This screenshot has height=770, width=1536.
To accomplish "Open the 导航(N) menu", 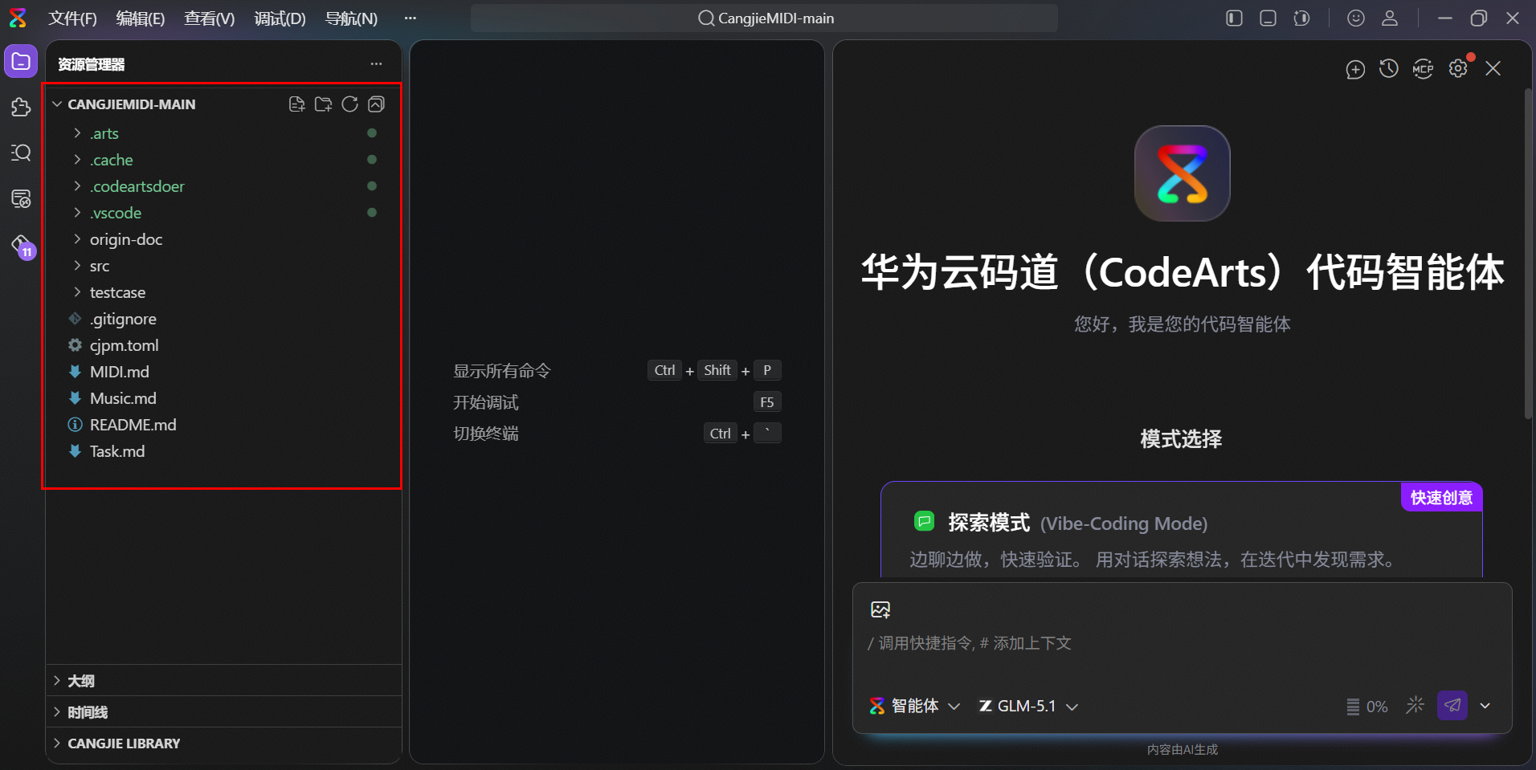I will 351,18.
